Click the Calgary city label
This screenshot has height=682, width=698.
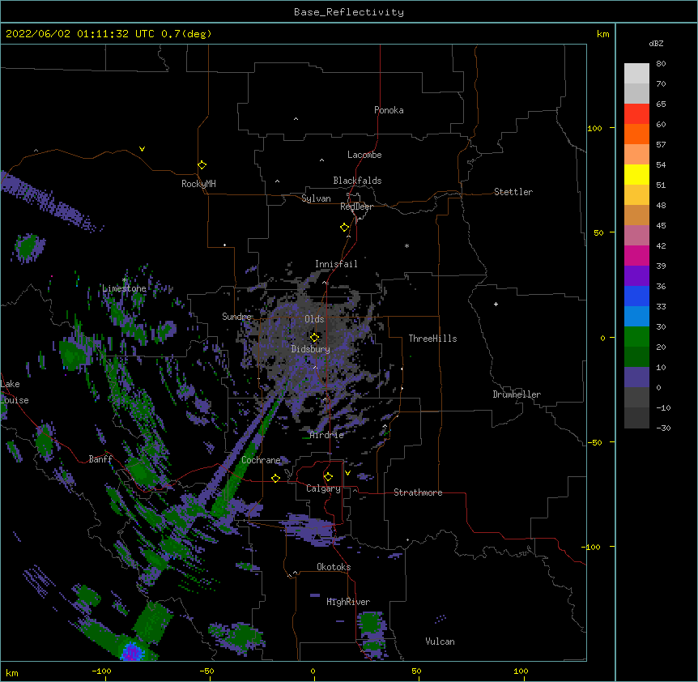[323, 488]
